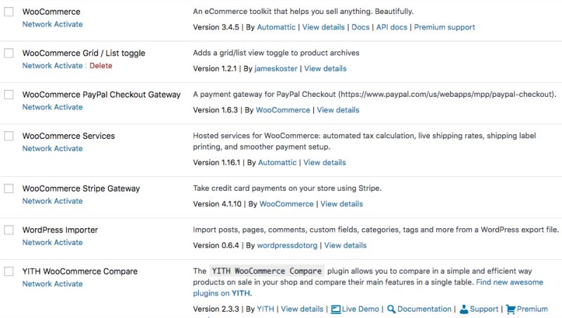
Task: Click the Version 1.16.1 text
Action: click(217, 163)
